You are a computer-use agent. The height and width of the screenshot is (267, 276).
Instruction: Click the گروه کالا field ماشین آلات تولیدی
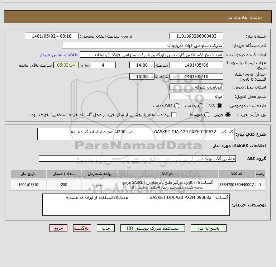[x=137, y=158]
